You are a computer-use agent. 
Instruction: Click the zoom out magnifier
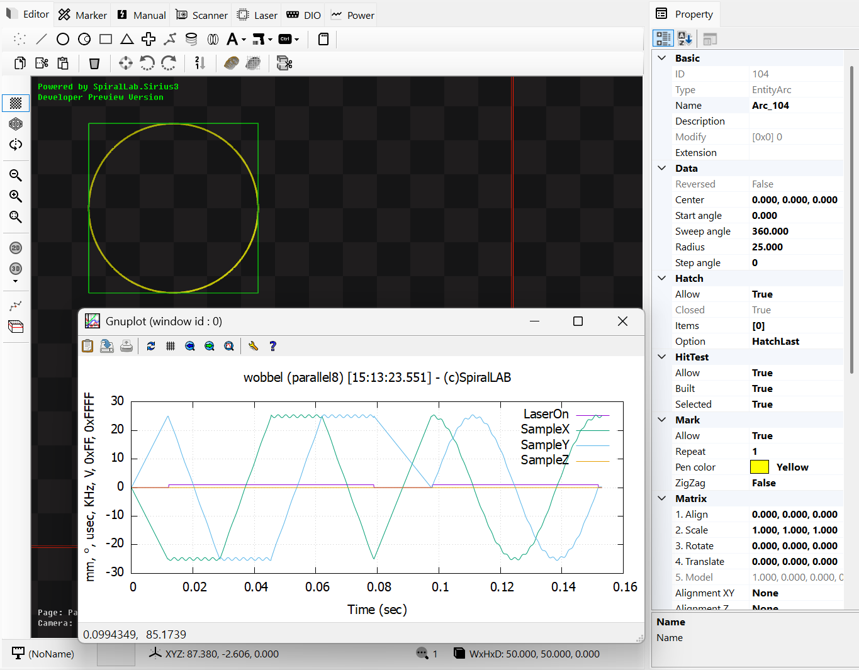(16, 176)
